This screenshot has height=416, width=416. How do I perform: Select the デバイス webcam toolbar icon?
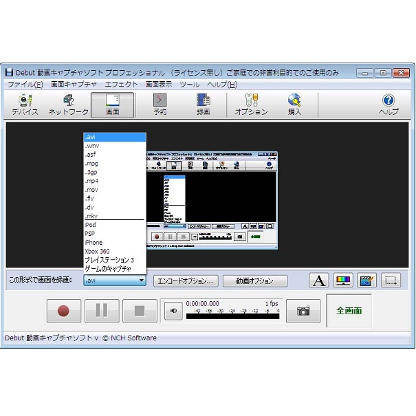[25, 105]
